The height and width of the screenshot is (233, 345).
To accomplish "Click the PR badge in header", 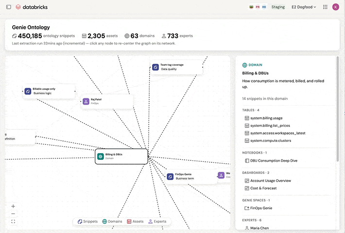I will 258,7.
